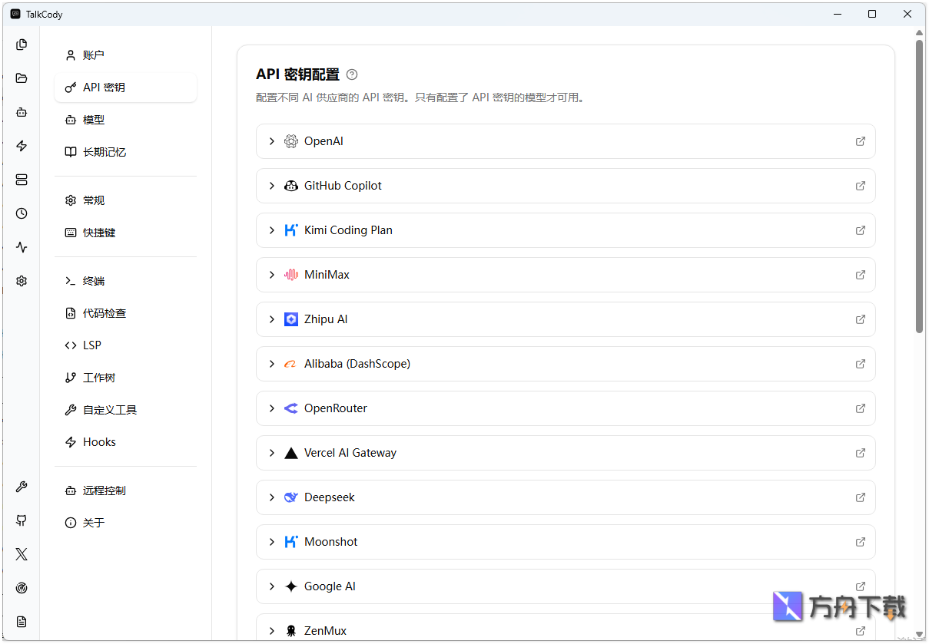This screenshot has height=644, width=929.
Task: Open Zhipu AI external link icon
Action: point(861,319)
